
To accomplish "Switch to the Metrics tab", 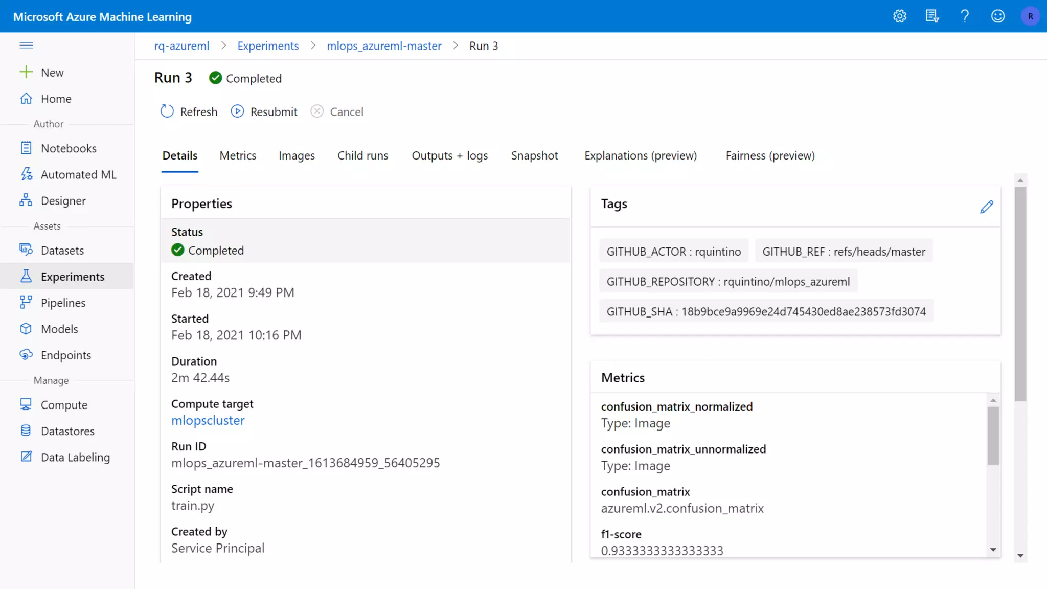I will pyautogui.click(x=238, y=155).
